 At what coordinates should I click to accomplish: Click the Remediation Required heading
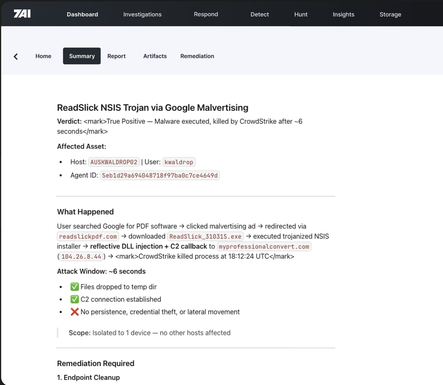point(96,363)
